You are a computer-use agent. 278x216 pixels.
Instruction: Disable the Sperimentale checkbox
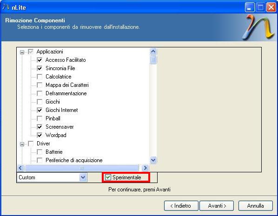108,177
